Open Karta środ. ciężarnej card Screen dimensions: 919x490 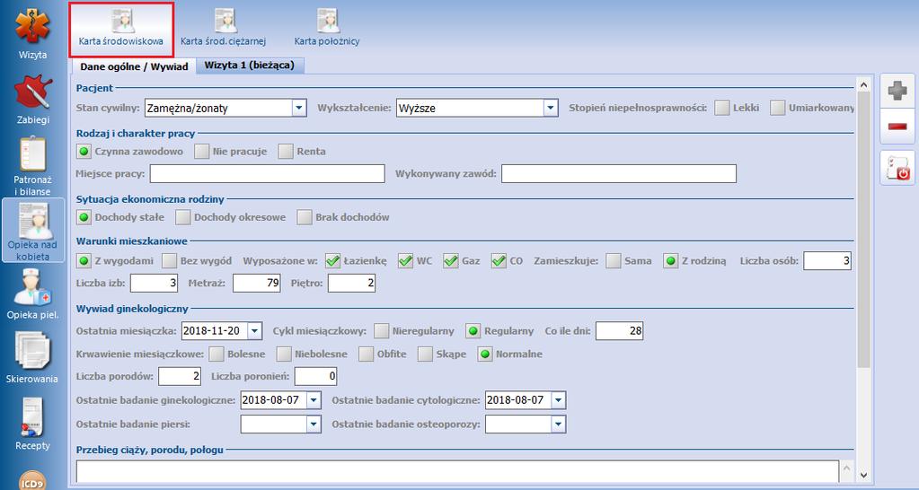click(224, 28)
